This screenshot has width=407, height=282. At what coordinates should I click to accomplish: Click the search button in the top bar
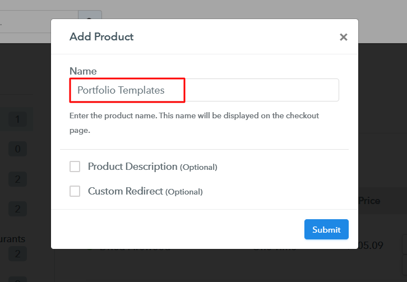click(90, 22)
